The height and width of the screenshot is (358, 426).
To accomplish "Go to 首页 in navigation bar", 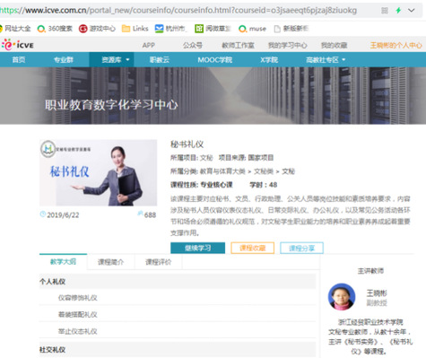I will coord(19,60).
